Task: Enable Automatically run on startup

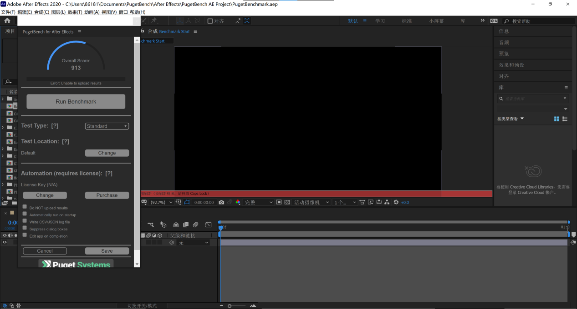Action: tap(25, 214)
